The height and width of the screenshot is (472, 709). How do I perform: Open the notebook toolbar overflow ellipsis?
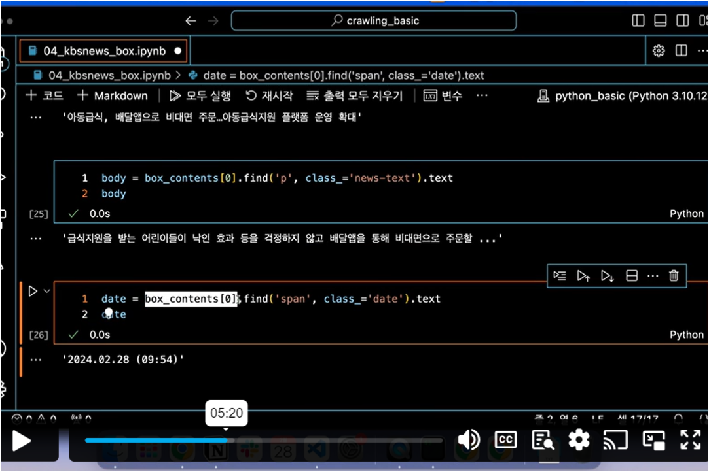[x=482, y=95]
